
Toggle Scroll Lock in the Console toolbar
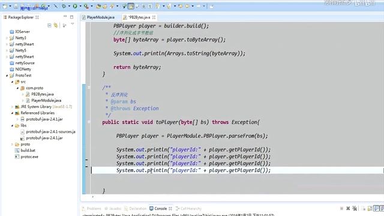tap(370, 209)
